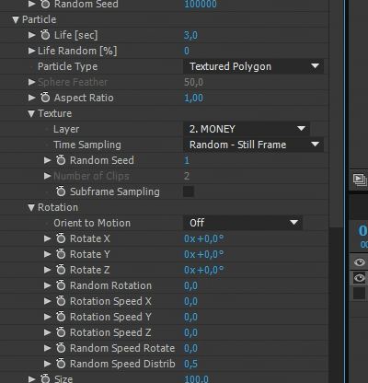Click the Rotate X stopwatch icon
The height and width of the screenshot is (383, 368).
pos(61,238)
